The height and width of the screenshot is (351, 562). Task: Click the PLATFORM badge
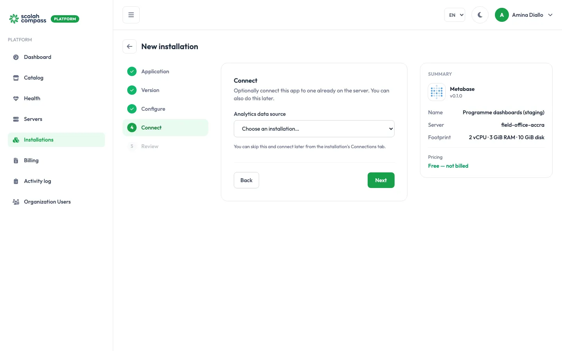pos(65,19)
